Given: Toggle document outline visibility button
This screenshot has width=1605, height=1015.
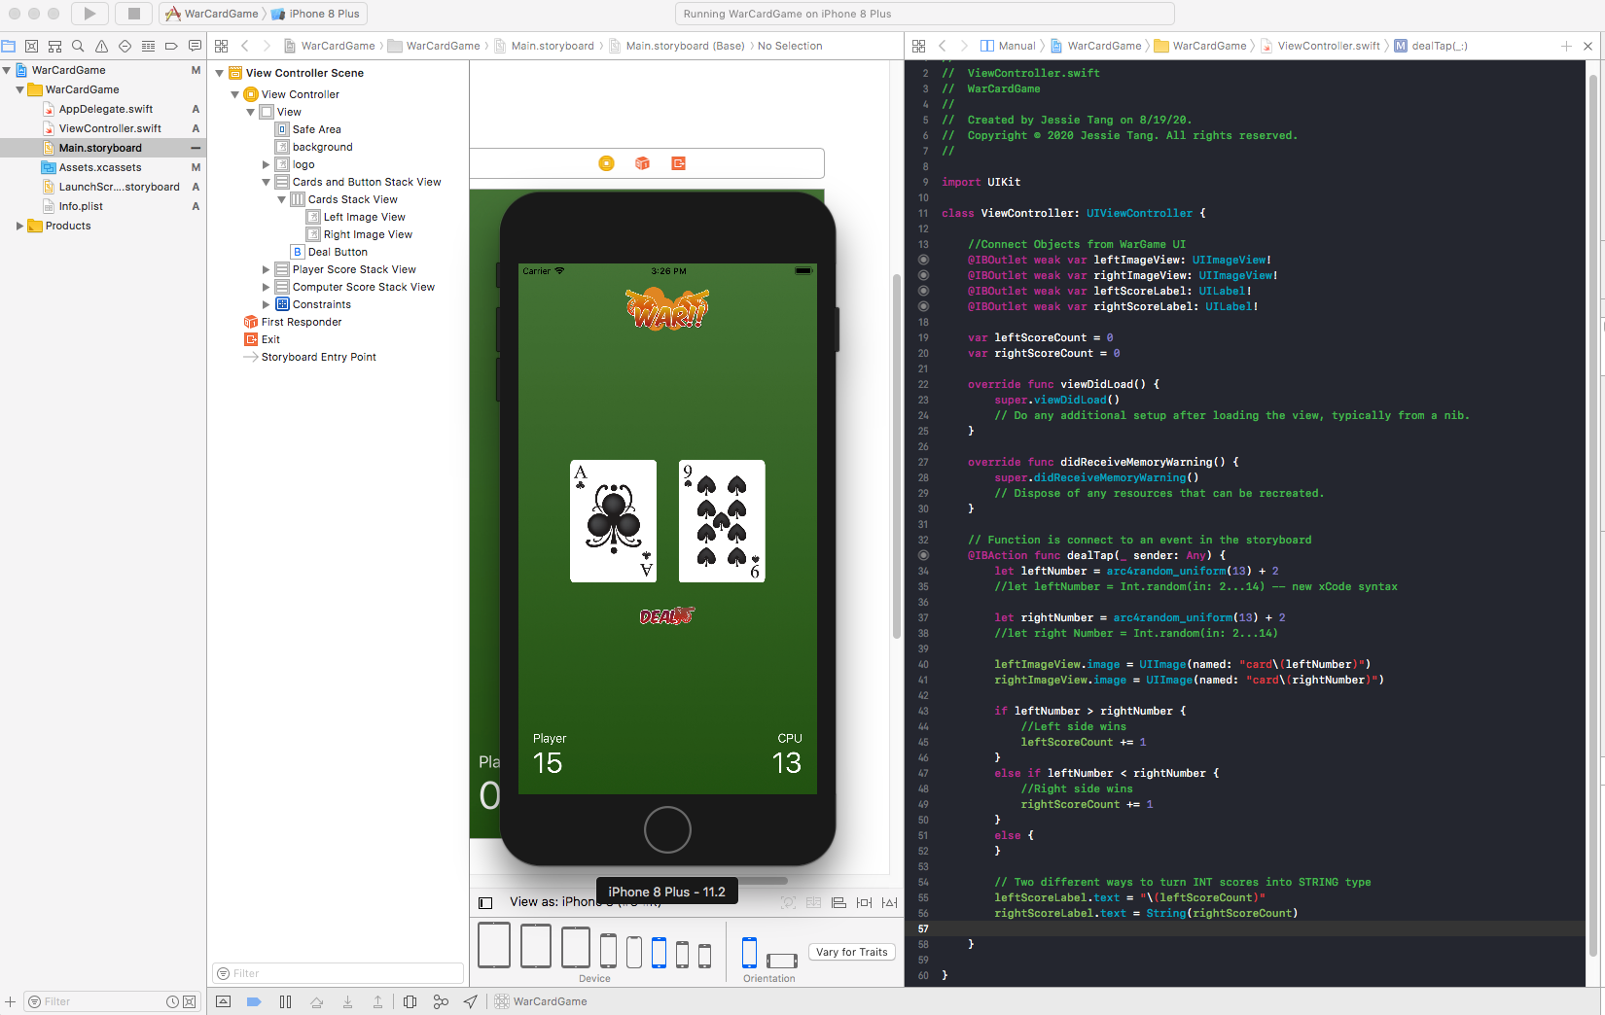Looking at the screenshot, I should coord(486,902).
